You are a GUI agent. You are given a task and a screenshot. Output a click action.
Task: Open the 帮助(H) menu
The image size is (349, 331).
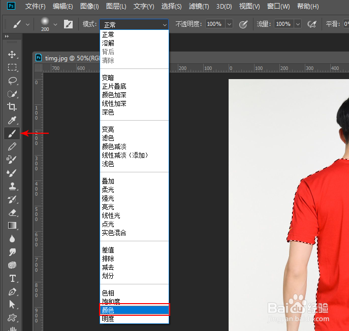308,6
